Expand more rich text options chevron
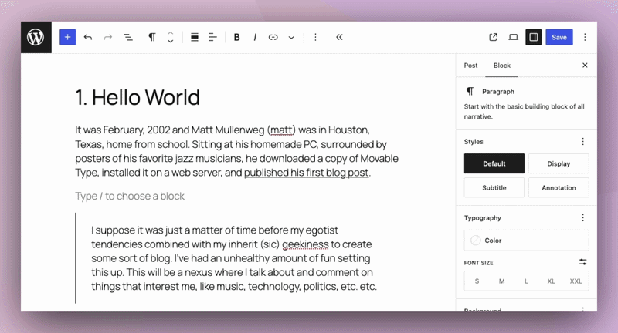Image resolution: width=618 pixels, height=333 pixels. (x=291, y=37)
